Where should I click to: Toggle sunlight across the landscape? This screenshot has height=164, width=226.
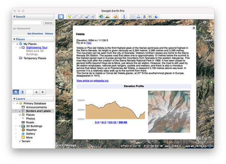[x=107, y=17]
